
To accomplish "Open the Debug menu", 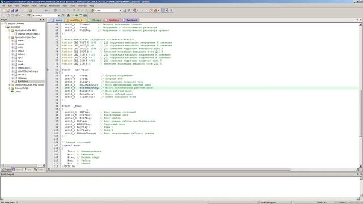I will pos(43,6).
